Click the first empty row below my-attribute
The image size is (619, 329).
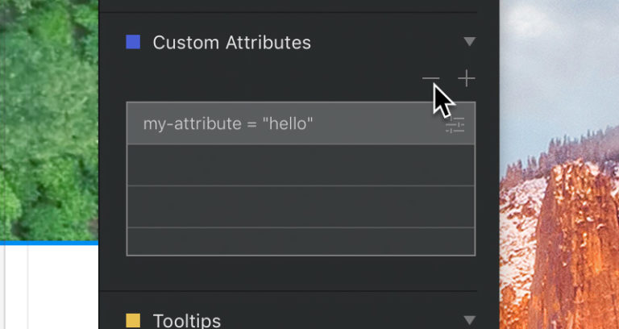pos(301,165)
